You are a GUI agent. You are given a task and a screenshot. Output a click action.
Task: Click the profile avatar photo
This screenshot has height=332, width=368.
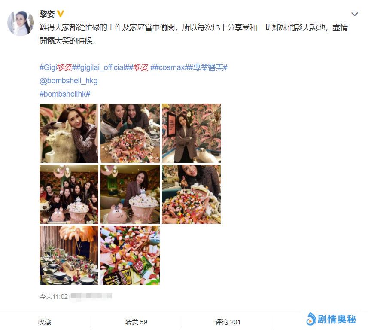click(21, 23)
